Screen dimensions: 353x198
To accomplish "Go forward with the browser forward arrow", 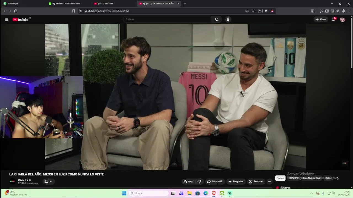I will 10,11.
